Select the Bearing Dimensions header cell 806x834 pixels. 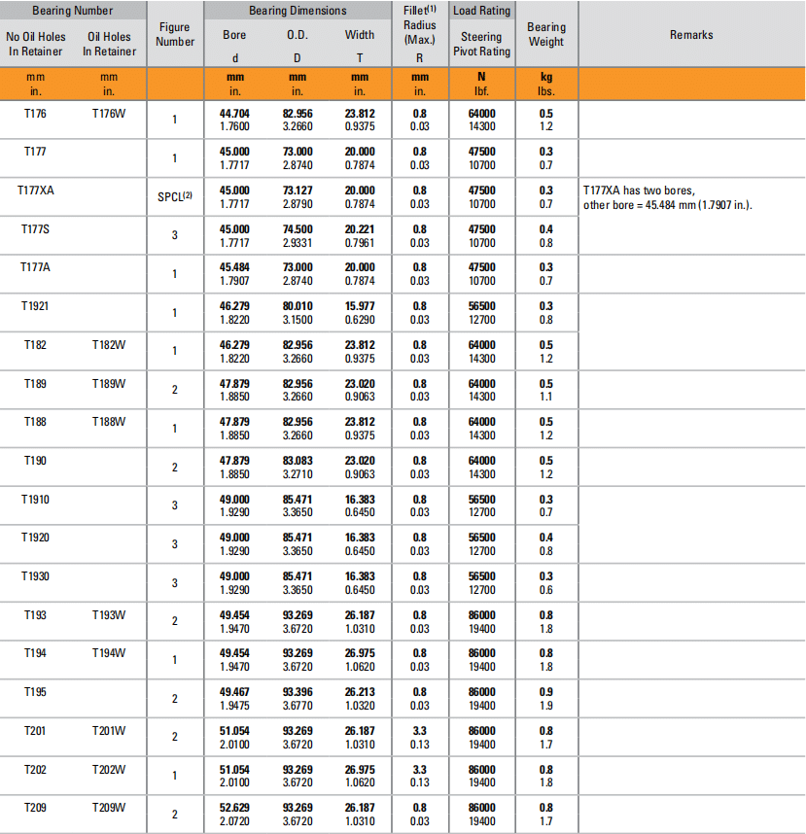coord(297,11)
